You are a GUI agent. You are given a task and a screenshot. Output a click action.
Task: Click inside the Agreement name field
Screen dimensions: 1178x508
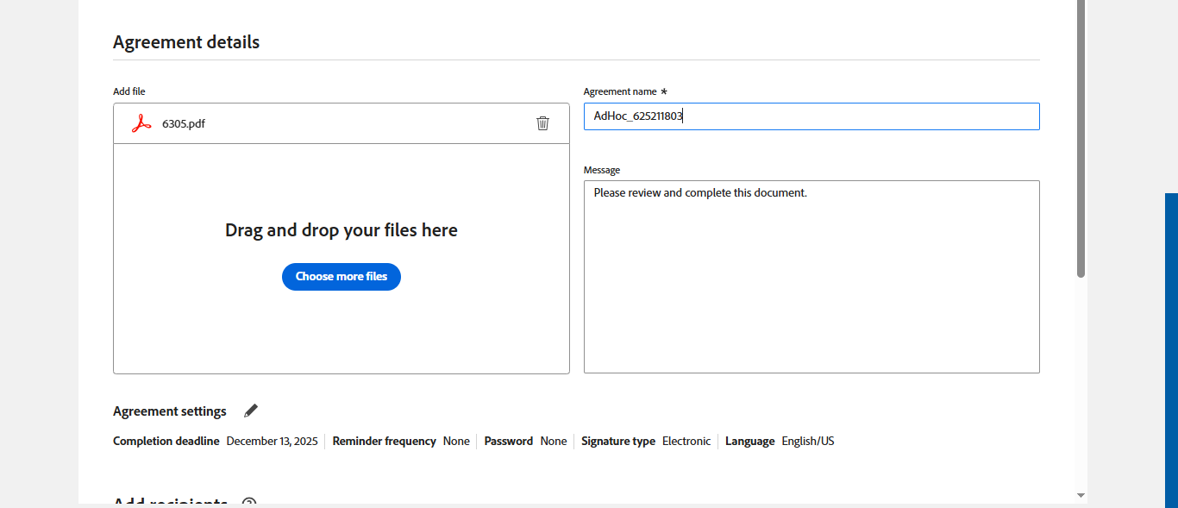coord(811,116)
